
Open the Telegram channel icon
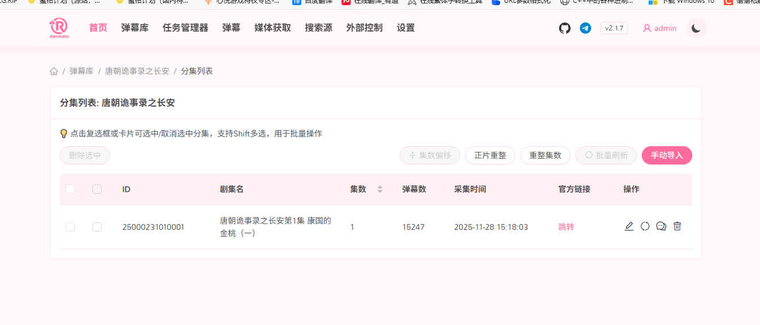click(585, 28)
